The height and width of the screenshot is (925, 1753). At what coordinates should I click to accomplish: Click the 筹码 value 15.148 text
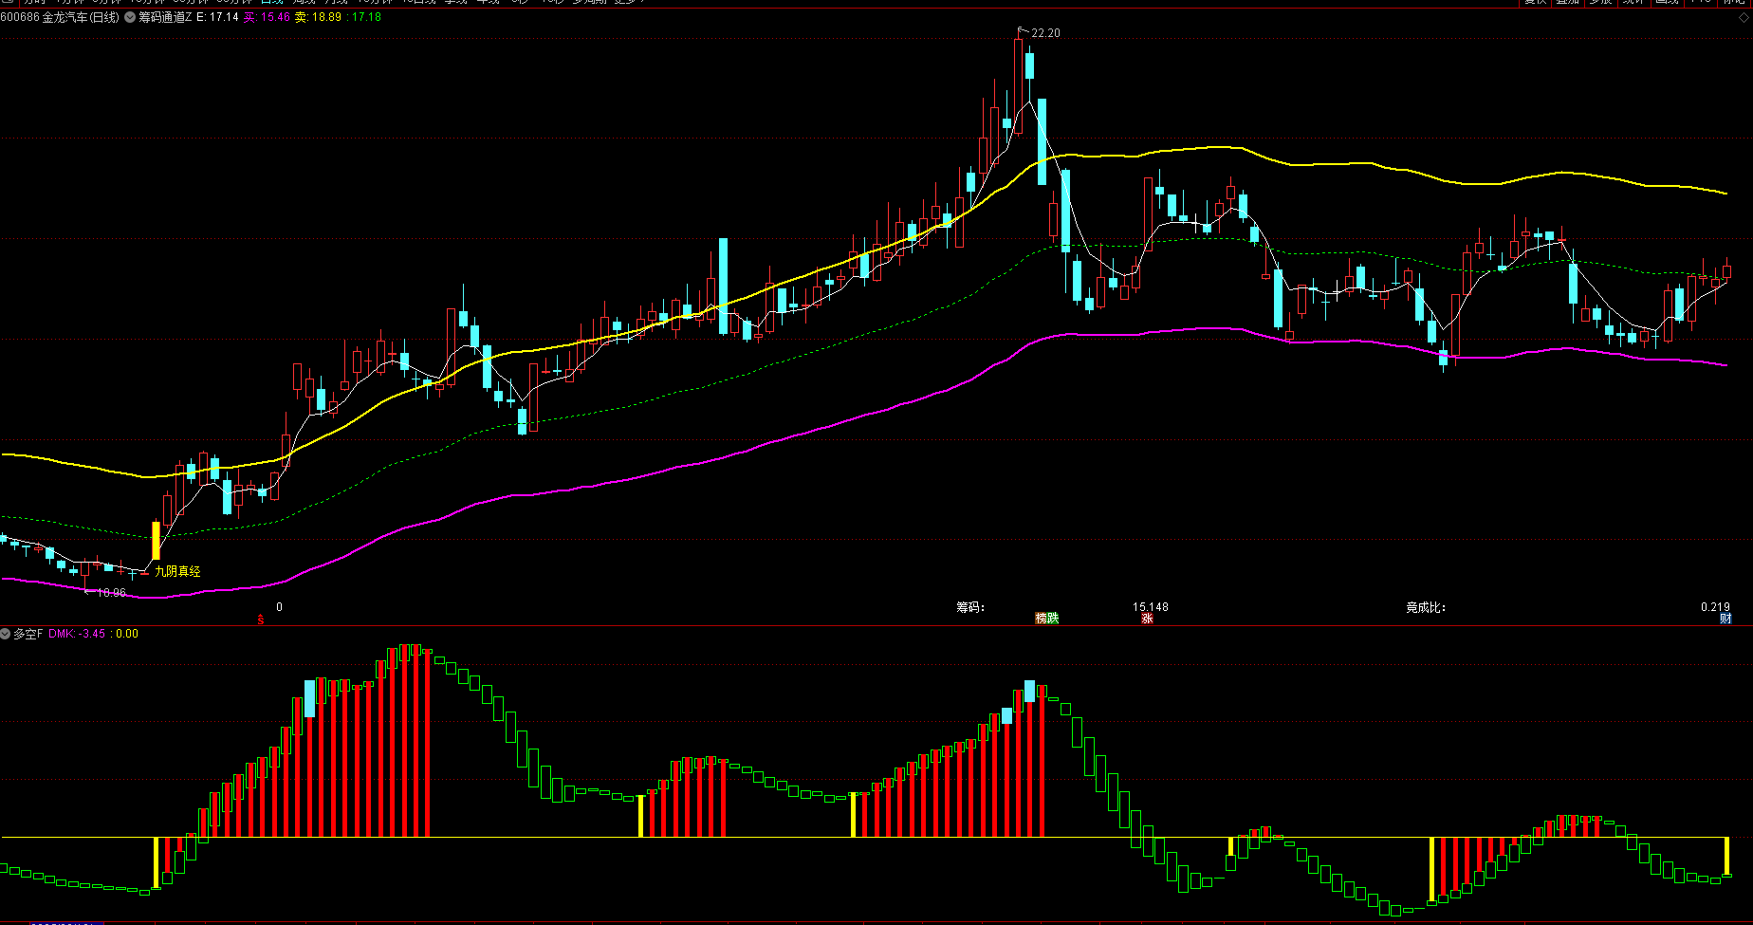point(1150,607)
